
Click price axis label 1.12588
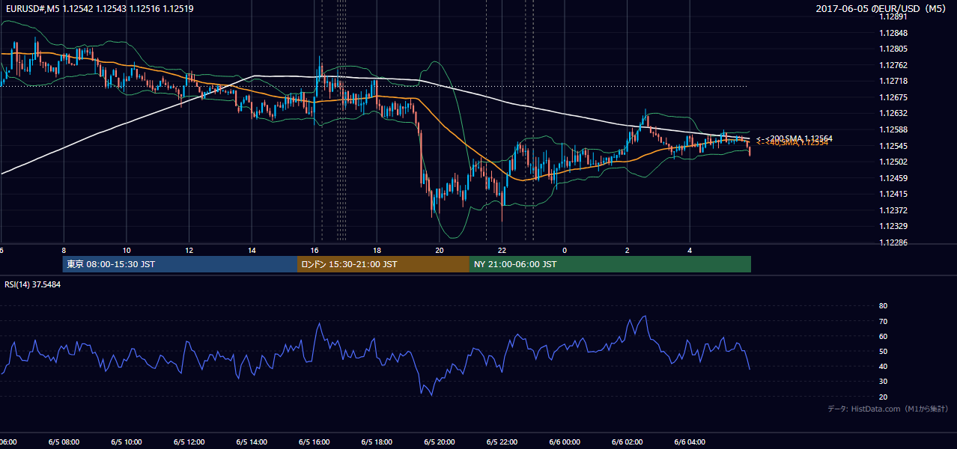coord(893,129)
